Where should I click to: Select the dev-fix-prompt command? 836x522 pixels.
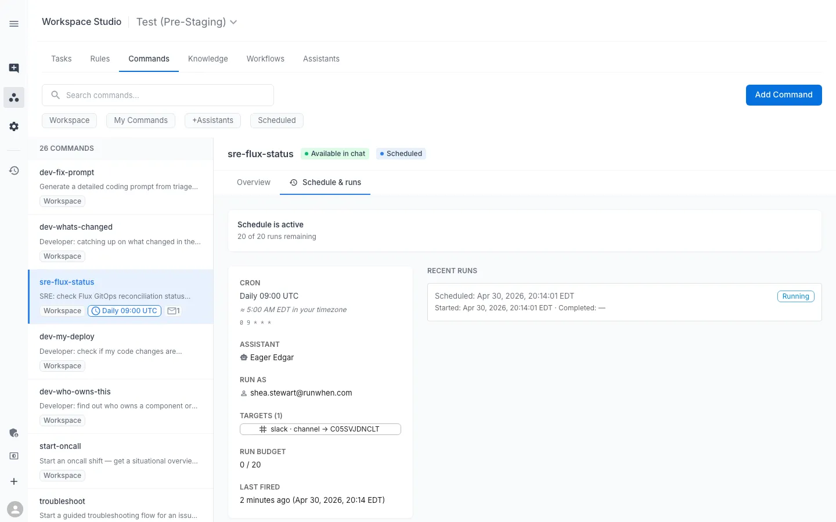tap(121, 187)
